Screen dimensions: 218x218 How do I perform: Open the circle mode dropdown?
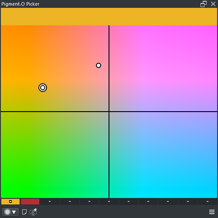pos(10,212)
